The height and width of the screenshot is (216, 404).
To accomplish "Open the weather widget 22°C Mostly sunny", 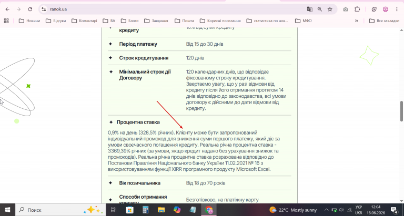I will tap(293, 210).
